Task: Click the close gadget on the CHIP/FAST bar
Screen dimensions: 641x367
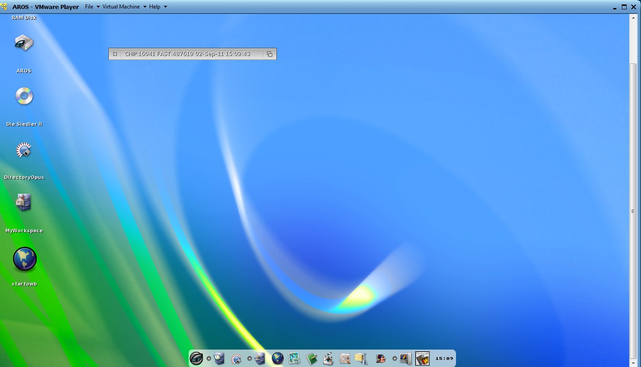Action: coord(115,54)
